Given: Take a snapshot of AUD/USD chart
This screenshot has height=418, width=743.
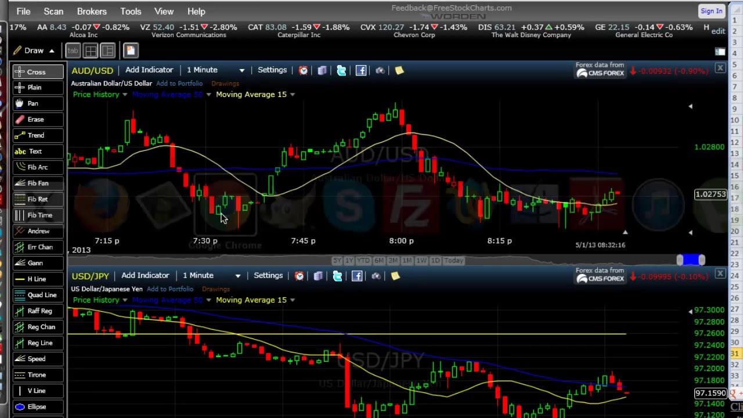Looking at the screenshot, I should point(380,70).
